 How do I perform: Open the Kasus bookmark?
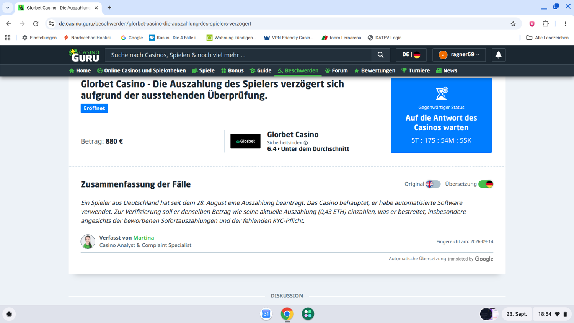(x=174, y=38)
